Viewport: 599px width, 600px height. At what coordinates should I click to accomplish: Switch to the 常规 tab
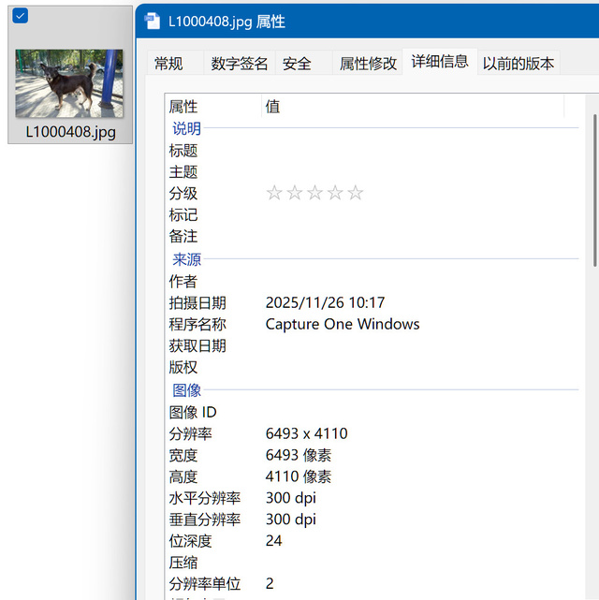168,64
